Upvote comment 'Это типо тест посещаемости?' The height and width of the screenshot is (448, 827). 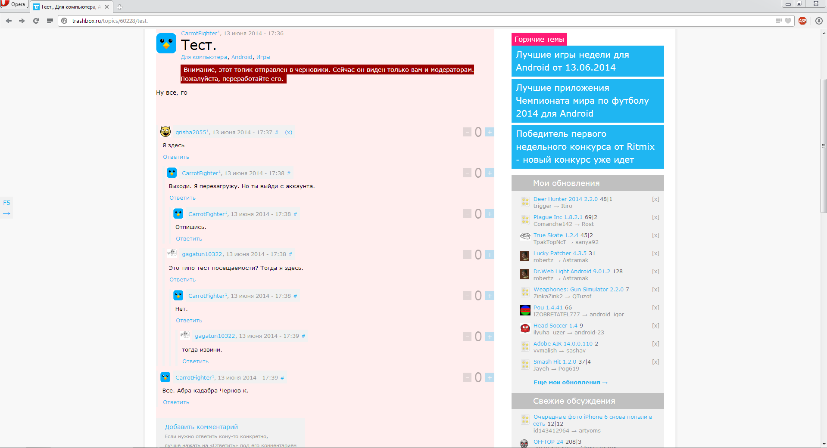point(490,255)
